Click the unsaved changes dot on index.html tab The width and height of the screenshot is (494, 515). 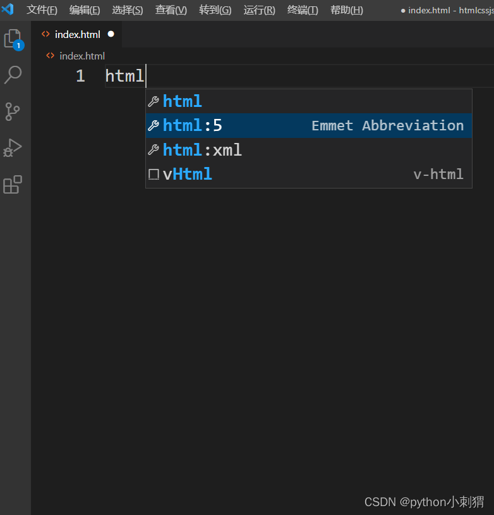tap(110, 35)
